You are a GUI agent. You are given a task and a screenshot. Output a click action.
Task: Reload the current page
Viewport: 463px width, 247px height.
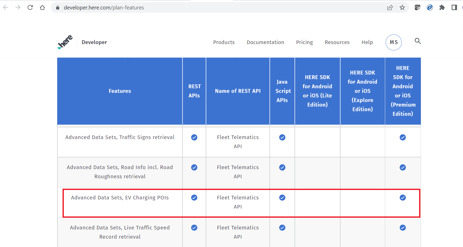pyautogui.click(x=30, y=8)
